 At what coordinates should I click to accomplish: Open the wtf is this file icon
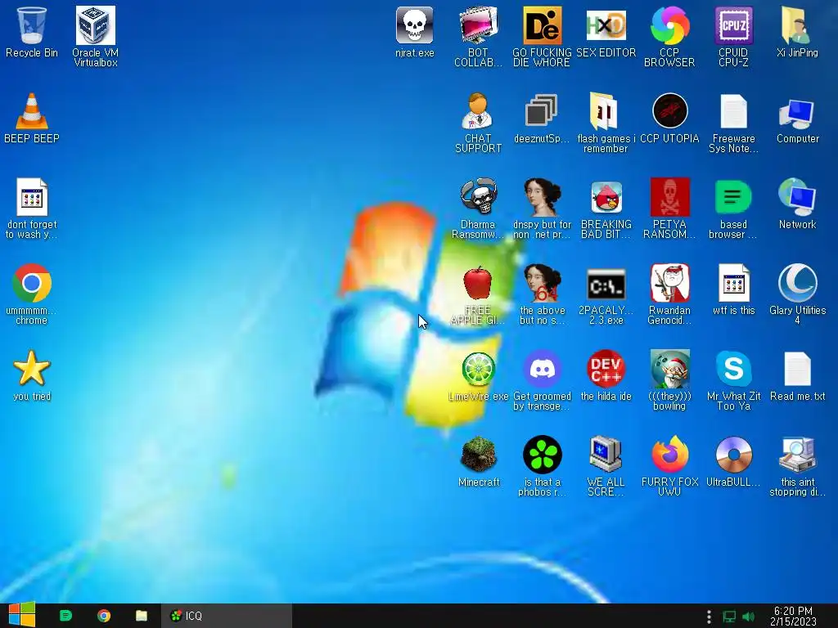(733, 283)
